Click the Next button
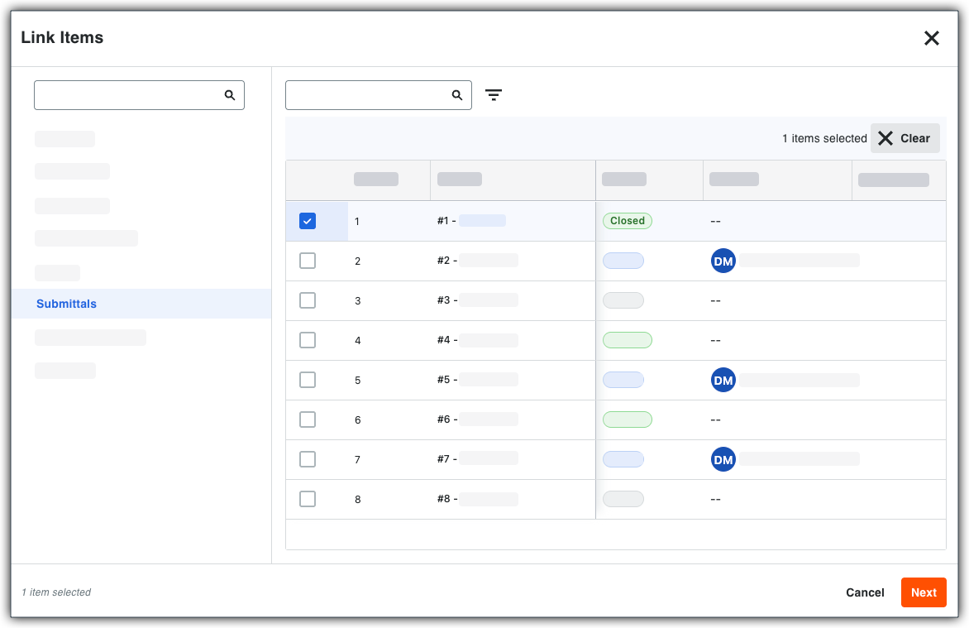969x628 pixels. tap(924, 592)
